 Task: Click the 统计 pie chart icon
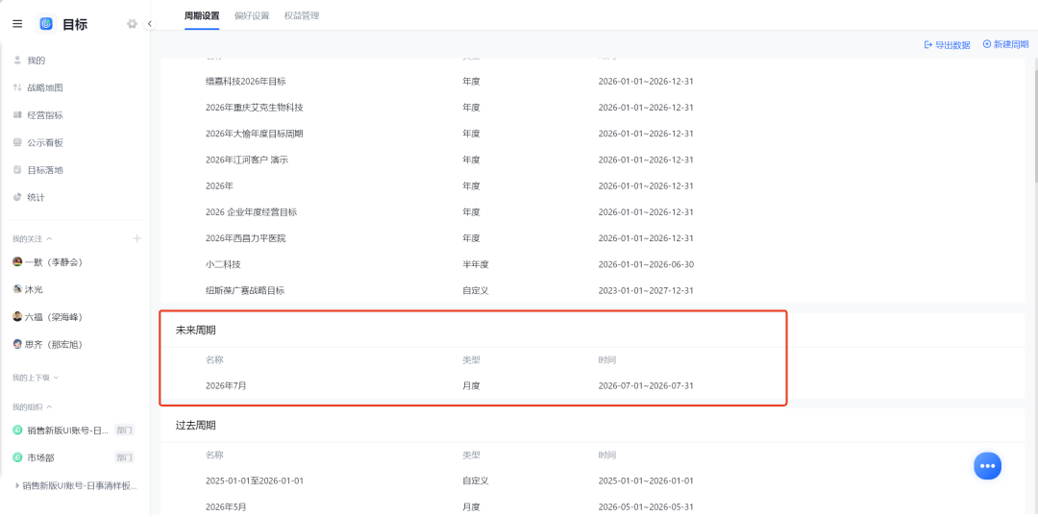point(17,197)
